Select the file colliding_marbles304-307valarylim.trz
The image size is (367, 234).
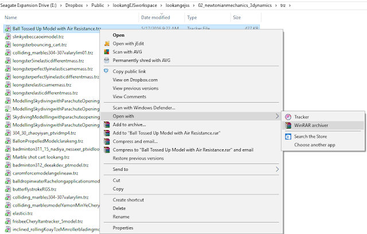click(50, 197)
